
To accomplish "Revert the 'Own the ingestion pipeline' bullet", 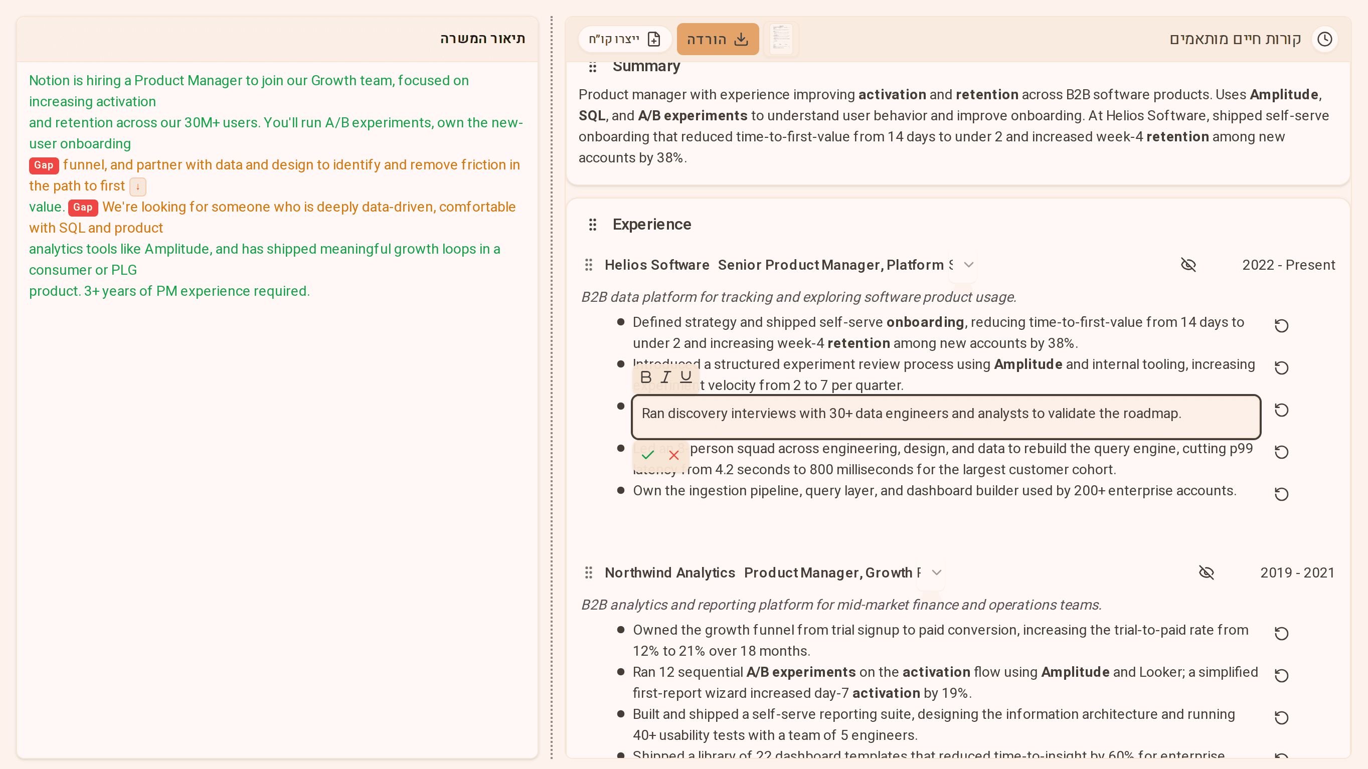I will coord(1281,494).
